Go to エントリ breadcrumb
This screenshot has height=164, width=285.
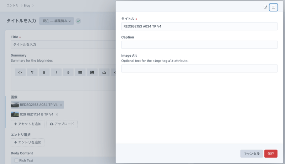tap(12, 6)
